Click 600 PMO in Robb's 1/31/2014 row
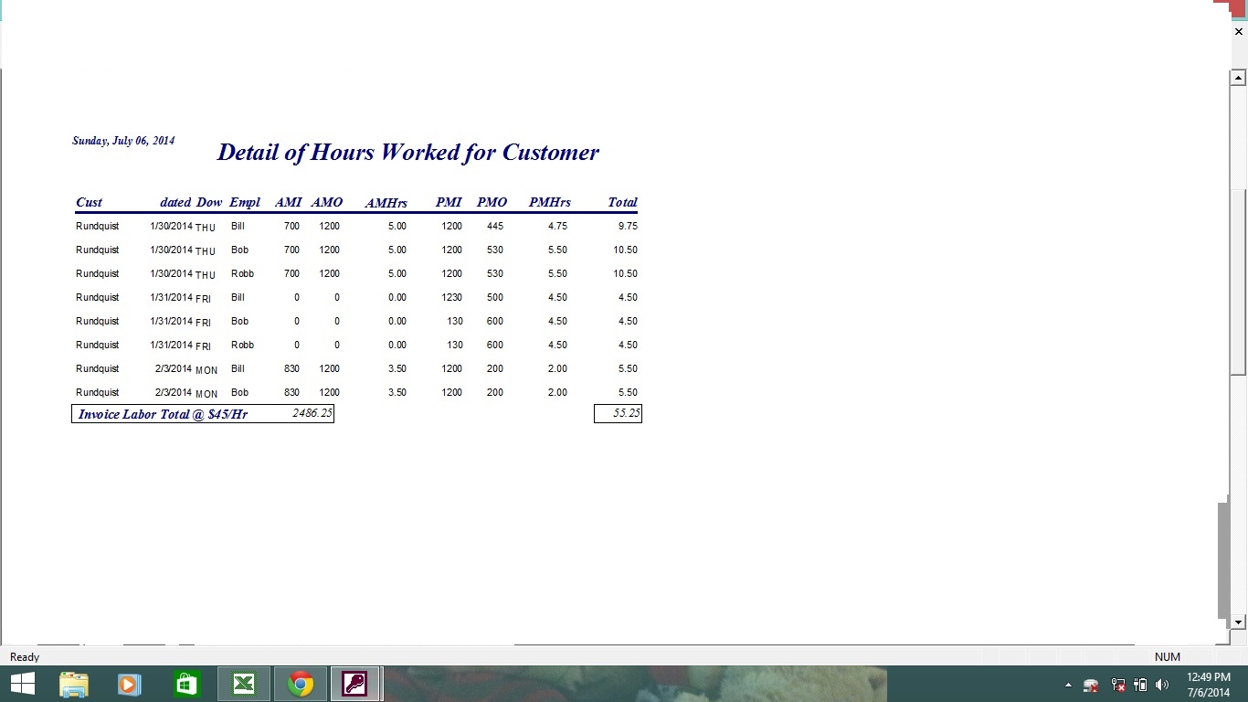 click(495, 345)
